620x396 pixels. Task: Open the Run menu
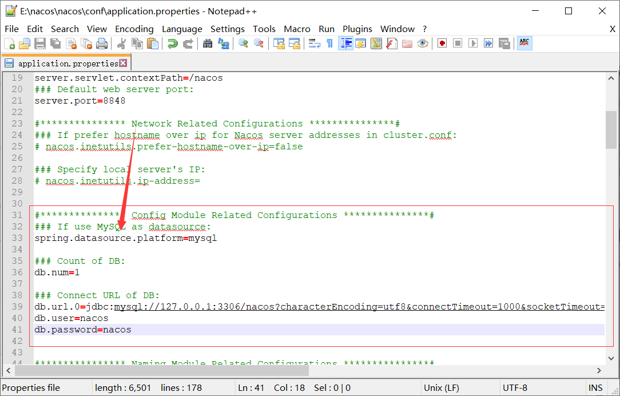[327, 29]
